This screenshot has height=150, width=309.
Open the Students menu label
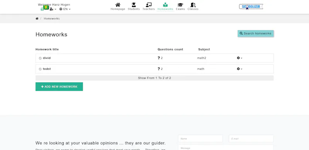click(134, 9)
